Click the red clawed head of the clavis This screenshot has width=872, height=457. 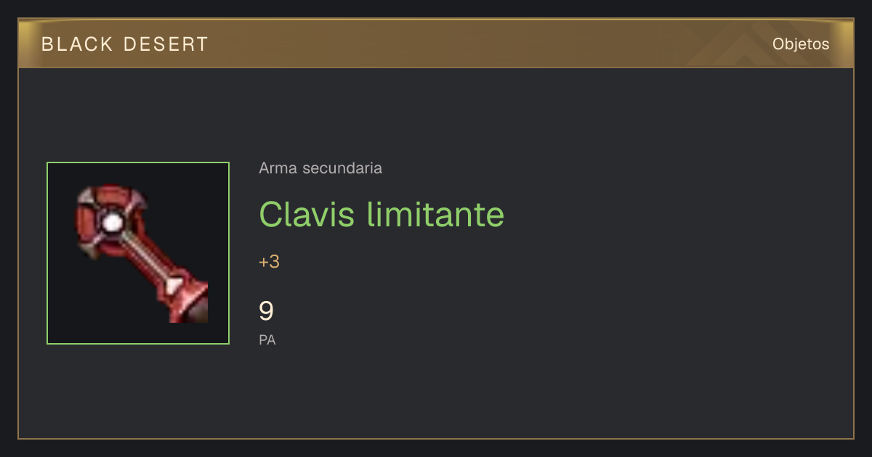(x=109, y=222)
